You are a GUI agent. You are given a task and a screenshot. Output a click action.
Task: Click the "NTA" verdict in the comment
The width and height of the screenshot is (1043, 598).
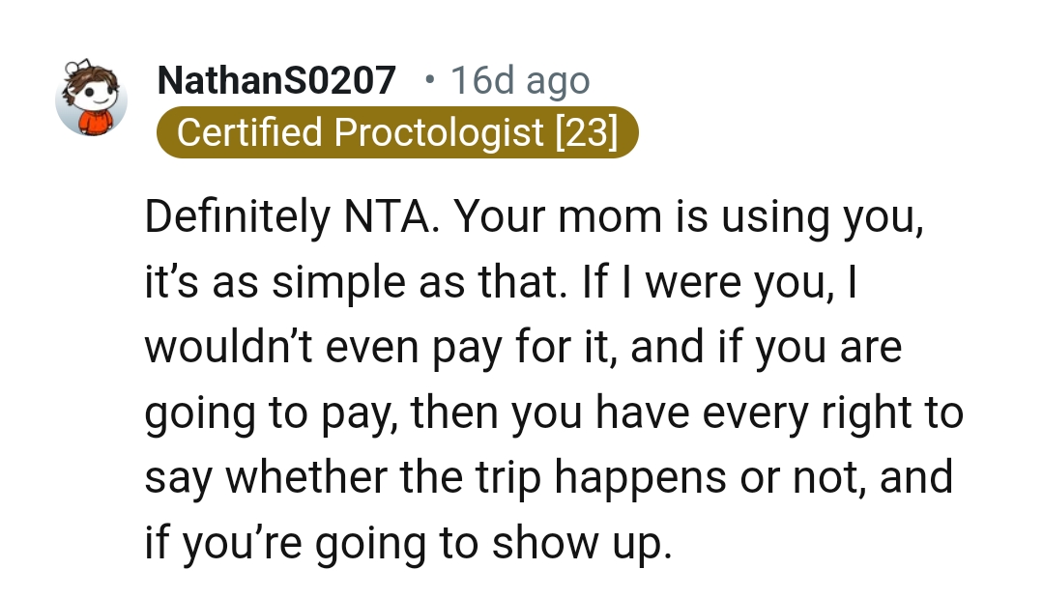click(380, 219)
